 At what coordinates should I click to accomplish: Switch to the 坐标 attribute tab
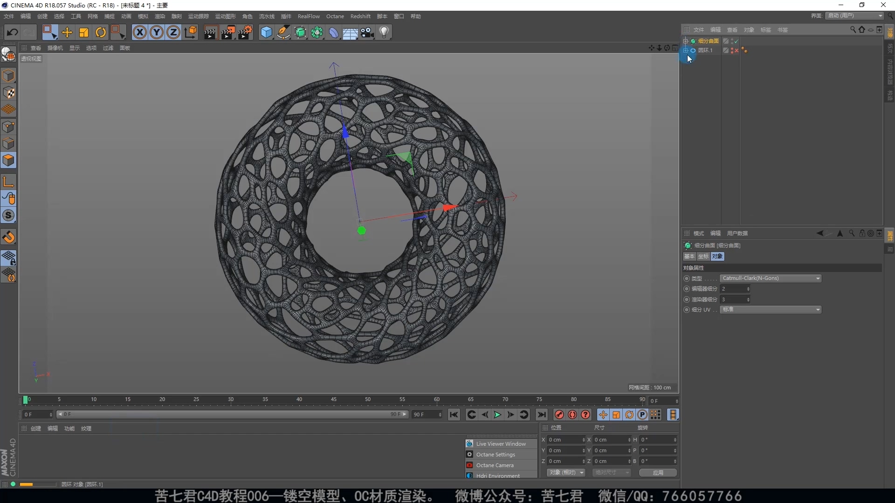(x=703, y=256)
